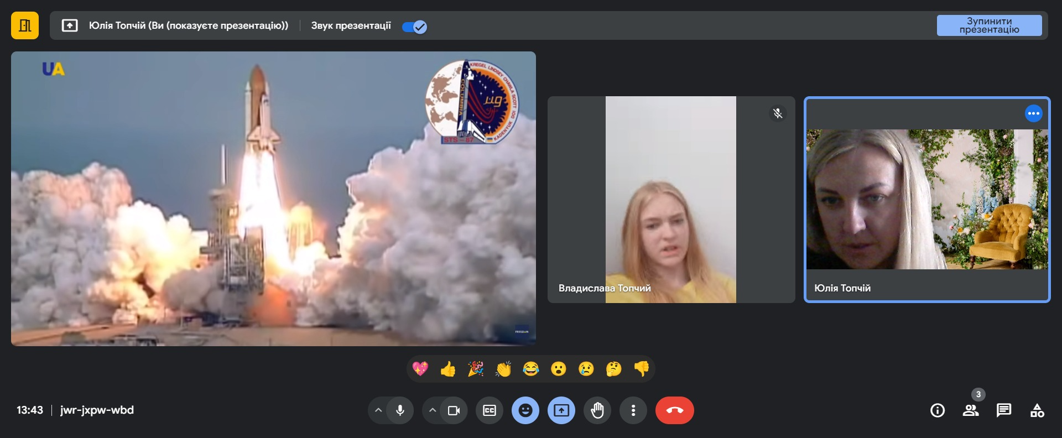Open the meeting details info icon

point(937,410)
